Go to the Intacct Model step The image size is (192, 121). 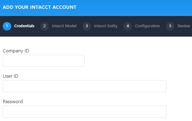point(64,26)
